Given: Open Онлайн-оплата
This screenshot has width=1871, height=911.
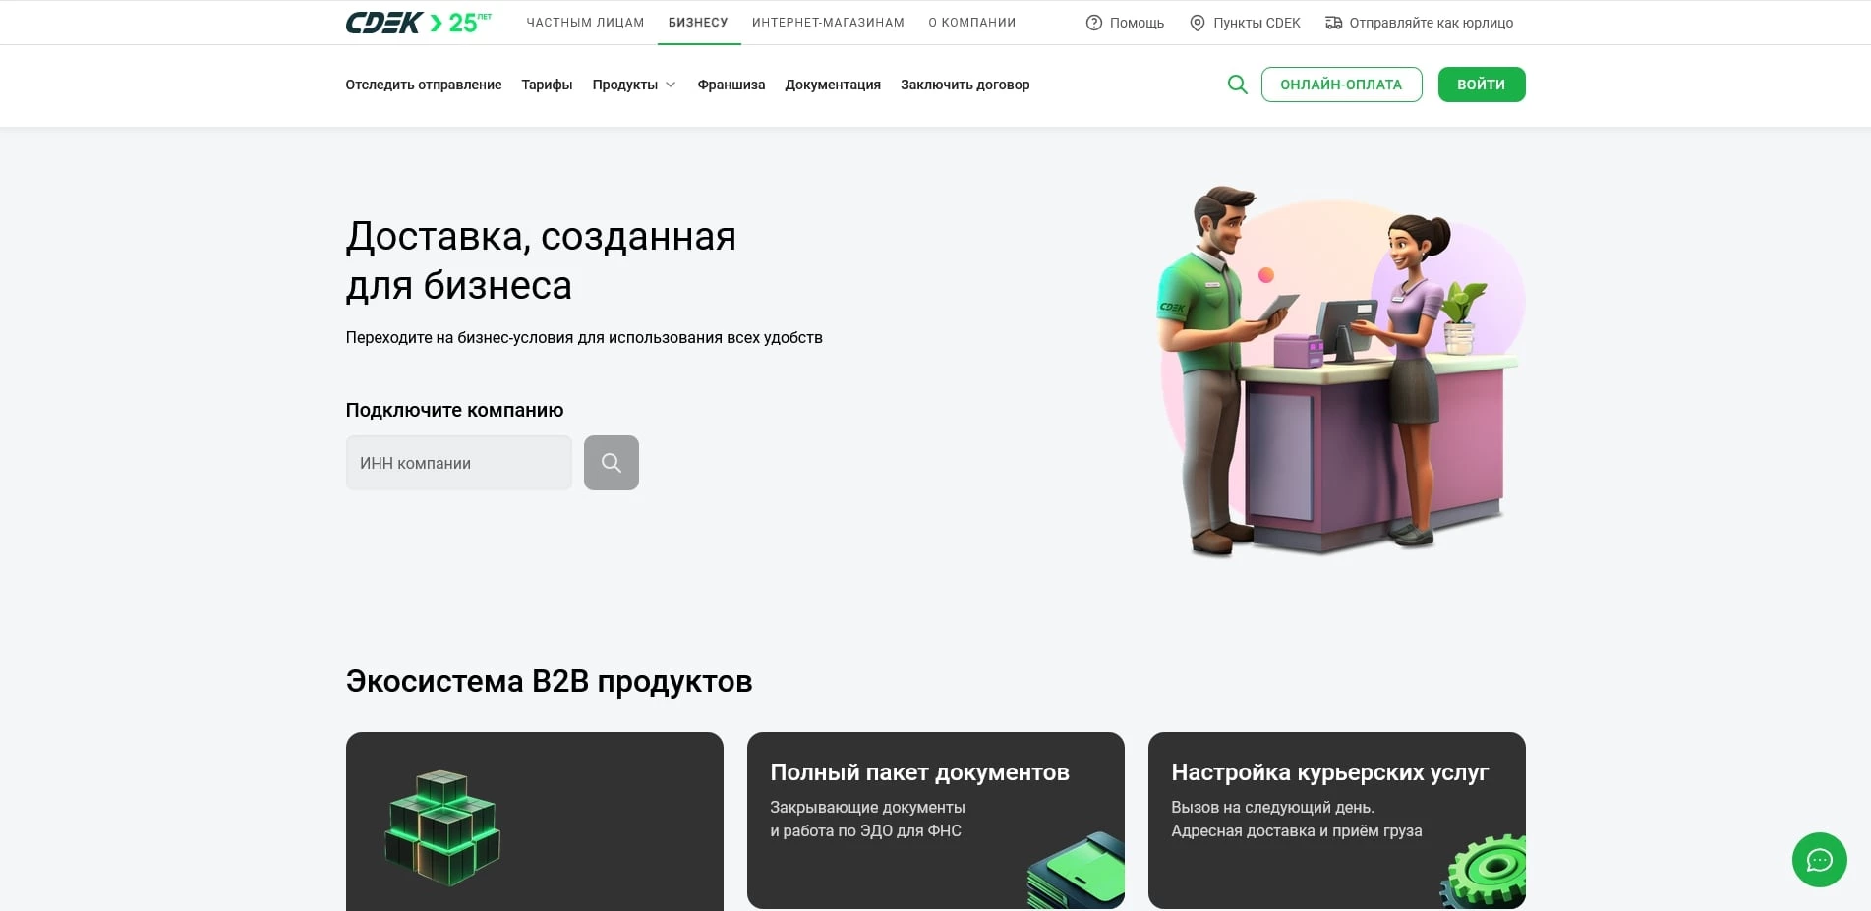Looking at the screenshot, I should coord(1341,85).
